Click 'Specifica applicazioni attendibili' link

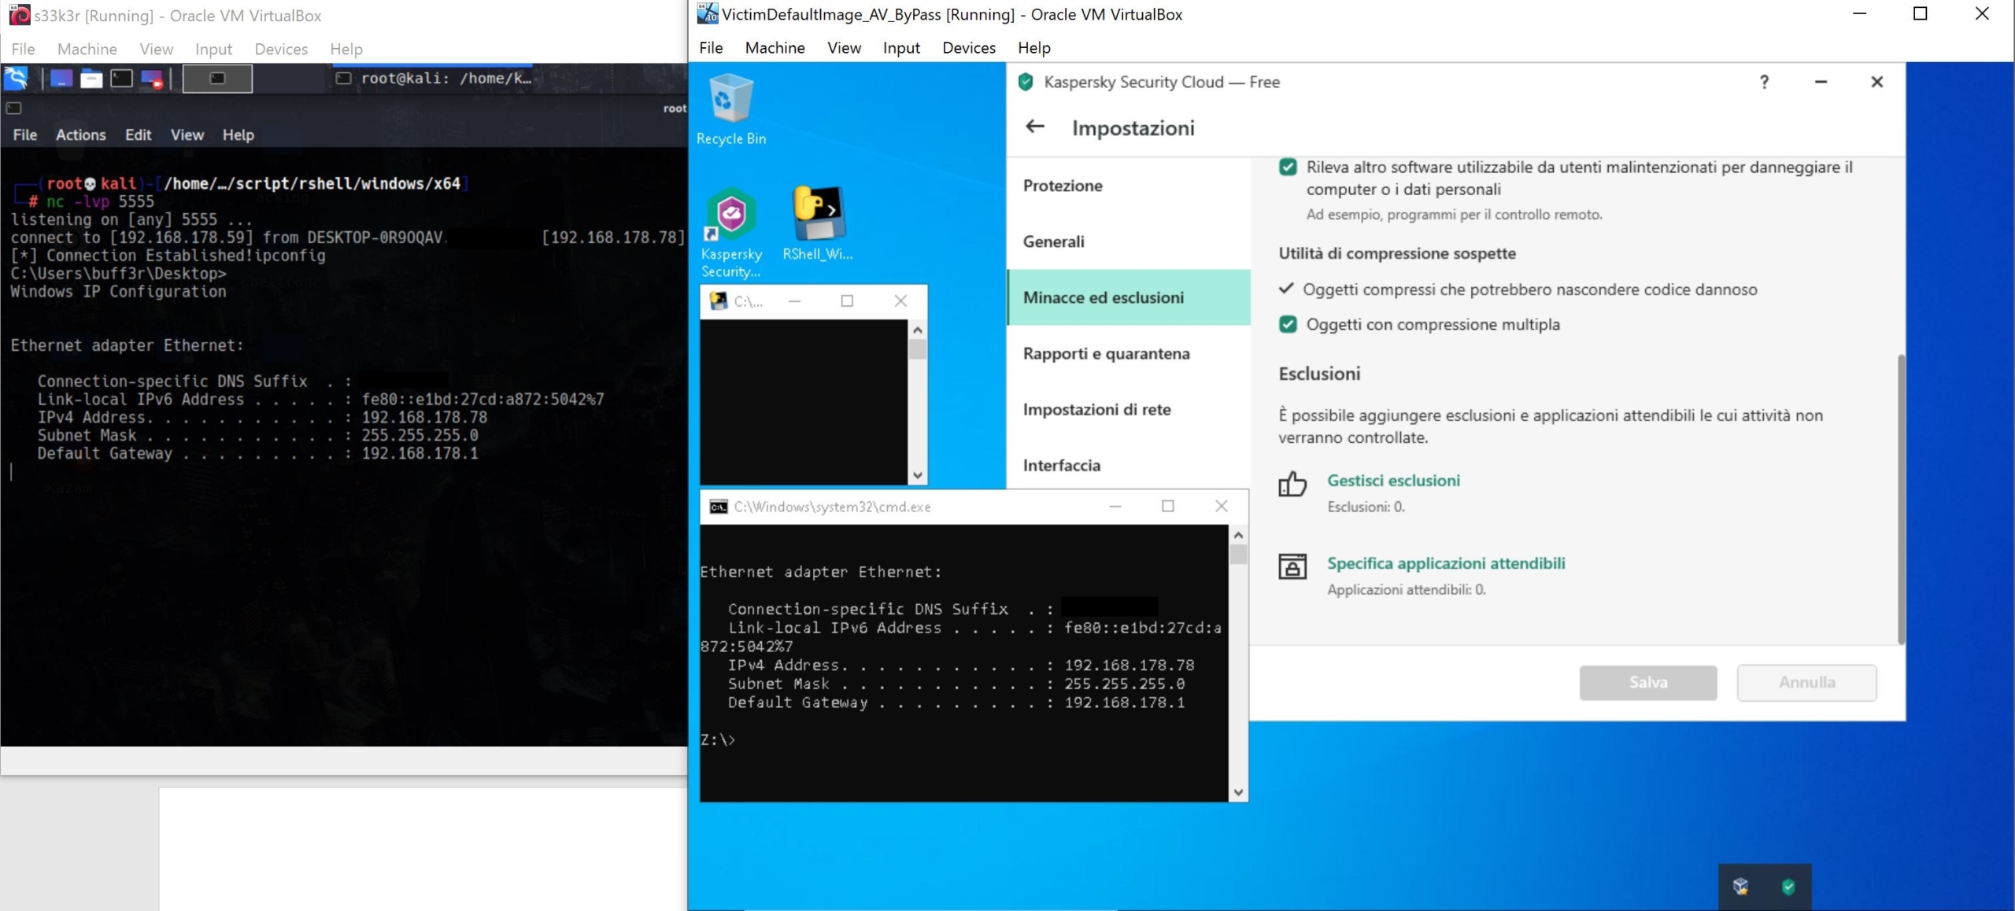[x=1445, y=563]
